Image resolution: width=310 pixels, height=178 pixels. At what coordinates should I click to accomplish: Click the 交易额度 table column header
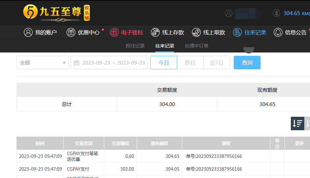120,143
